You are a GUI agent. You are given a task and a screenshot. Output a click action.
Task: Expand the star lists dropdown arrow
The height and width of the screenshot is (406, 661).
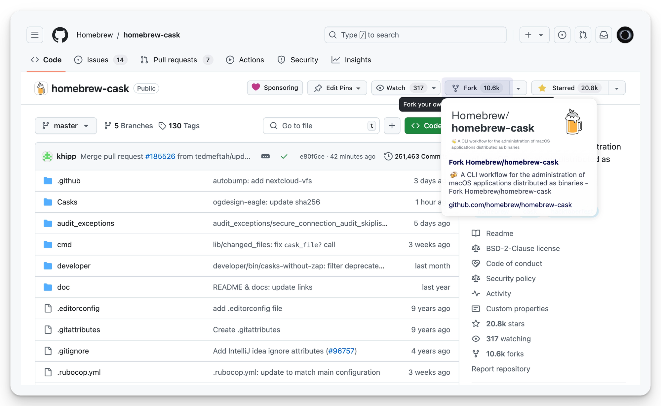(x=617, y=88)
